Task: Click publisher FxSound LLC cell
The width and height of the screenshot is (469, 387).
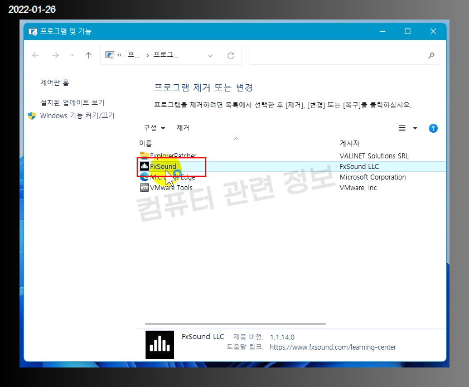Action: coord(359,166)
